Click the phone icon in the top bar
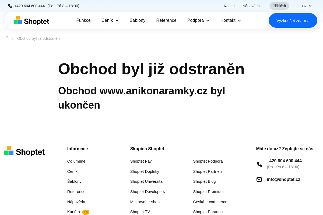 tap(10, 6)
